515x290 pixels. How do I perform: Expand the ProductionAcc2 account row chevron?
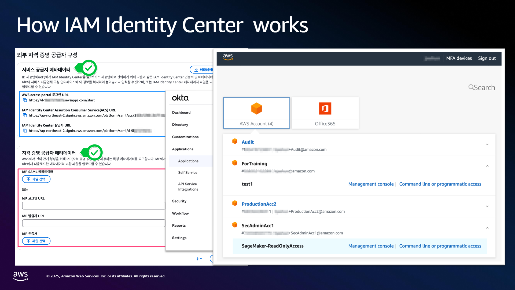(487, 206)
